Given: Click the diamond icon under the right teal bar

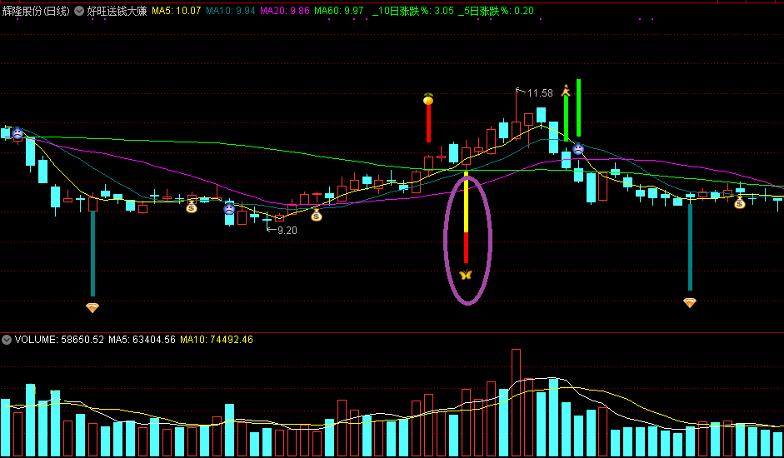Looking at the screenshot, I should point(690,302).
